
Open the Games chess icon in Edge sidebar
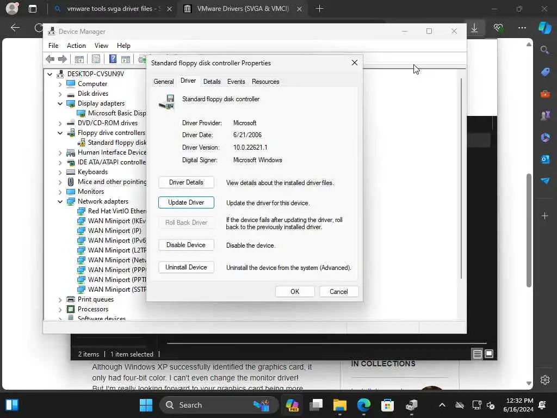coord(545,115)
